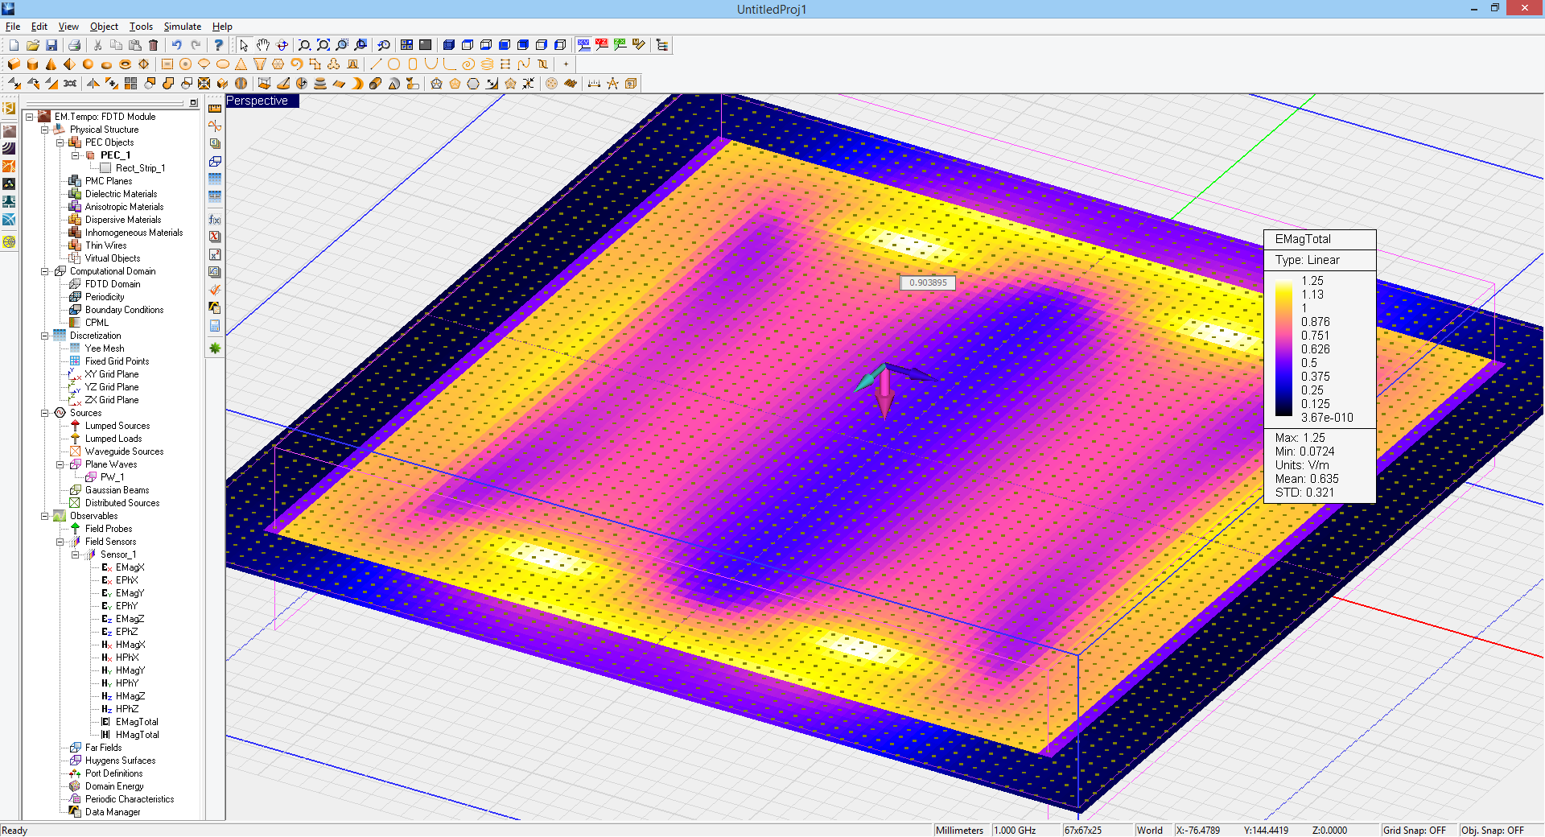Image resolution: width=1545 pixels, height=837 pixels.
Task: Click the Millimeters units status field
Action: 959,830
